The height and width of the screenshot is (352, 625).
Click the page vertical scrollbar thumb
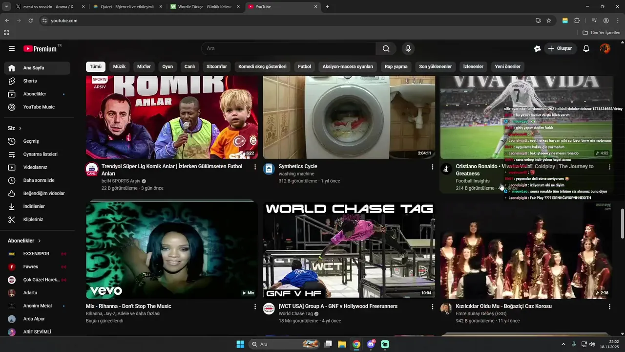tap(622, 224)
